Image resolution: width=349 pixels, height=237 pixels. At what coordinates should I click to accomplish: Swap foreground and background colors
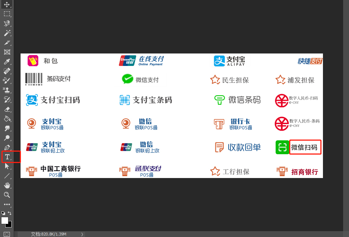[x=10, y=213]
